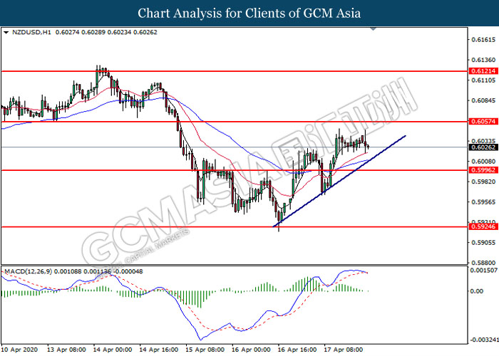
Task: Select the 0.60574 red price label
Action: pyautogui.click(x=483, y=122)
